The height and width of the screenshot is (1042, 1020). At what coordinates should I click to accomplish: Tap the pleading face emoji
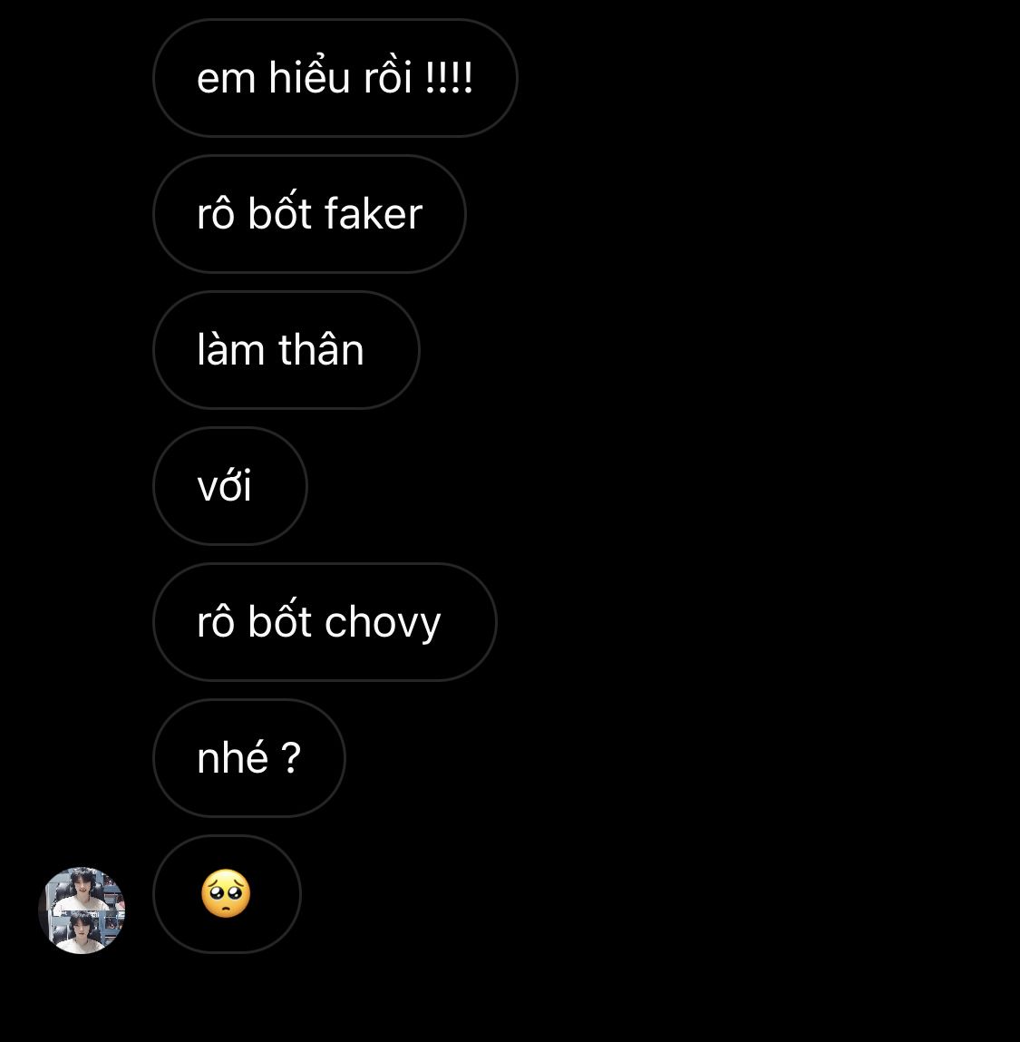point(226,894)
